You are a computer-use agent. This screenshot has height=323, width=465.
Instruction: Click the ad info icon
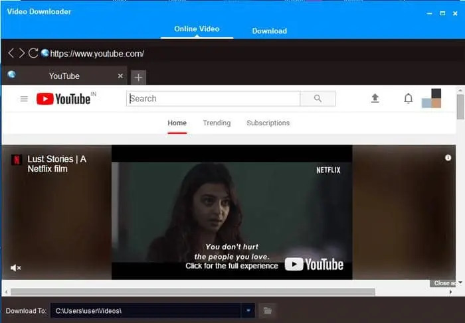[x=448, y=158]
